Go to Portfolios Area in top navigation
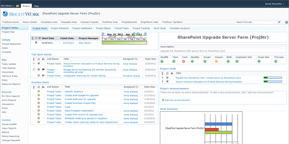The height and width of the screenshot is (144, 289). (x=110, y=22)
